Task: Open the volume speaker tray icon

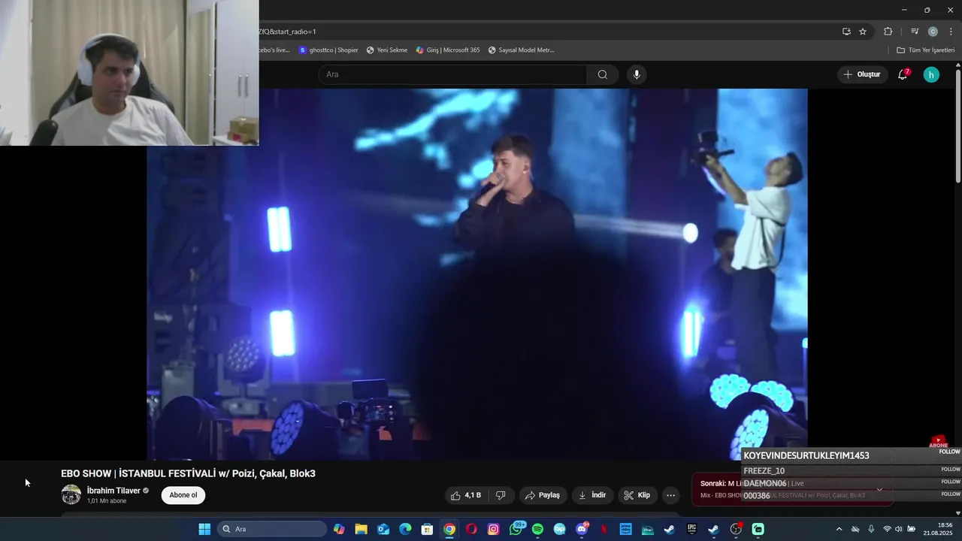Action: click(x=898, y=529)
